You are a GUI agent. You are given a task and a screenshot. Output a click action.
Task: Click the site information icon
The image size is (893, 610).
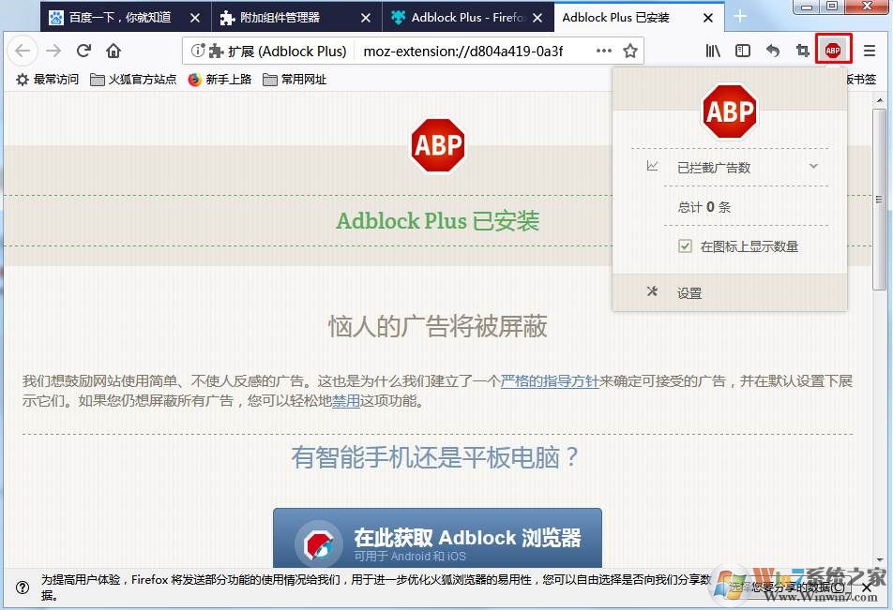(x=197, y=51)
